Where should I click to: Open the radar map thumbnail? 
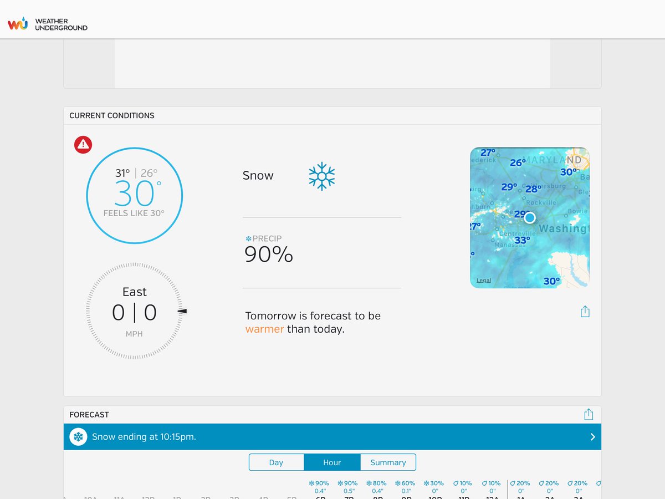point(529,217)
